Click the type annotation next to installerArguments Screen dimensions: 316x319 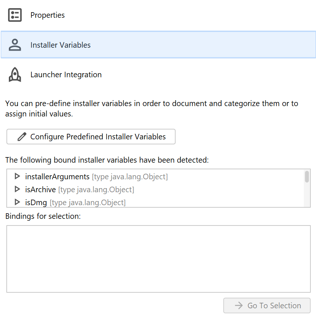[130, 177]
